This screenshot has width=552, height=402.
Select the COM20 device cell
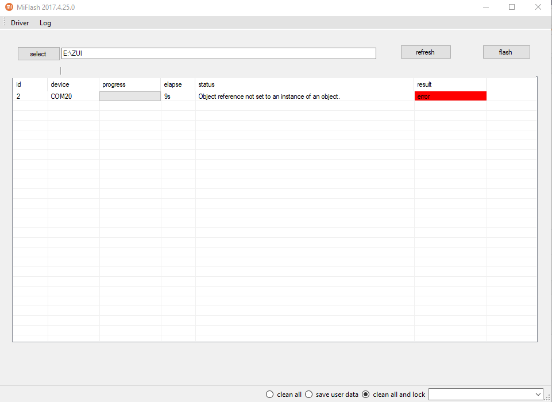coord(74,96)
